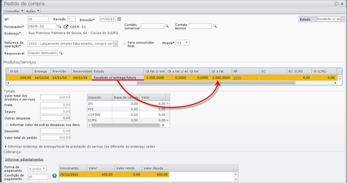Click the Desconto value field
The width and height of the screenshot is (347, 183).
pyautogui.click(x=55, y=131)
